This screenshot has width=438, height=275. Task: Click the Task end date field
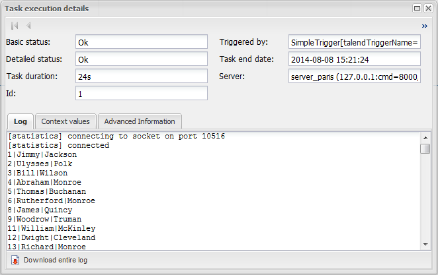pos(355,59)
